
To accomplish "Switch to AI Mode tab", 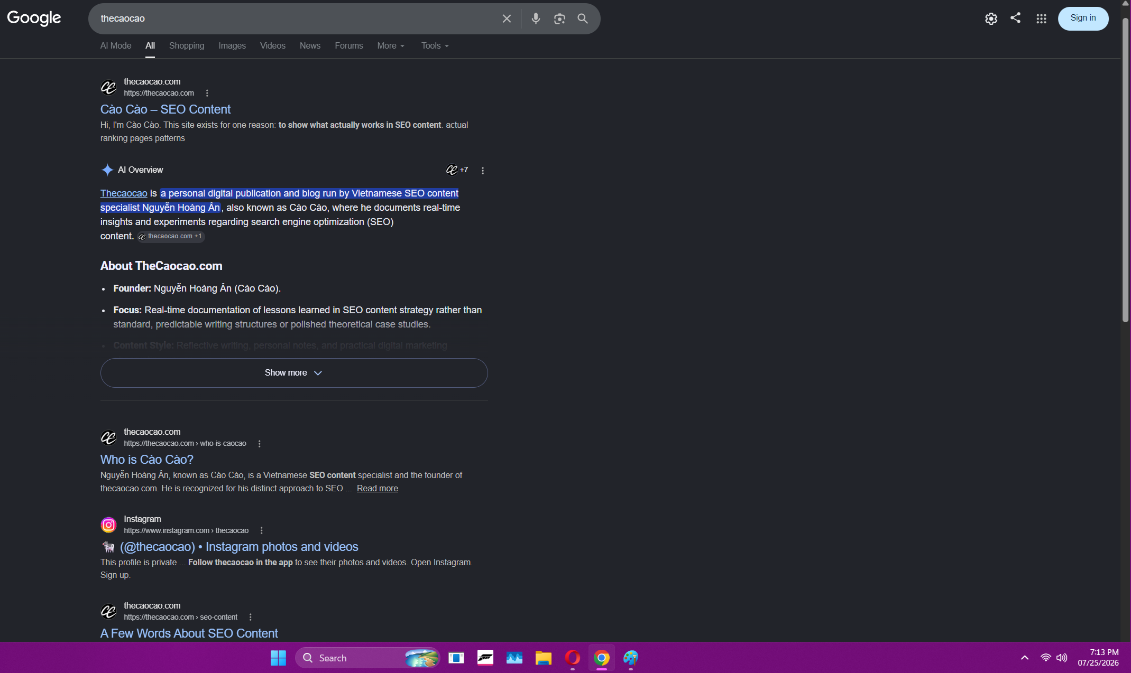I will [x=116, y=46].
